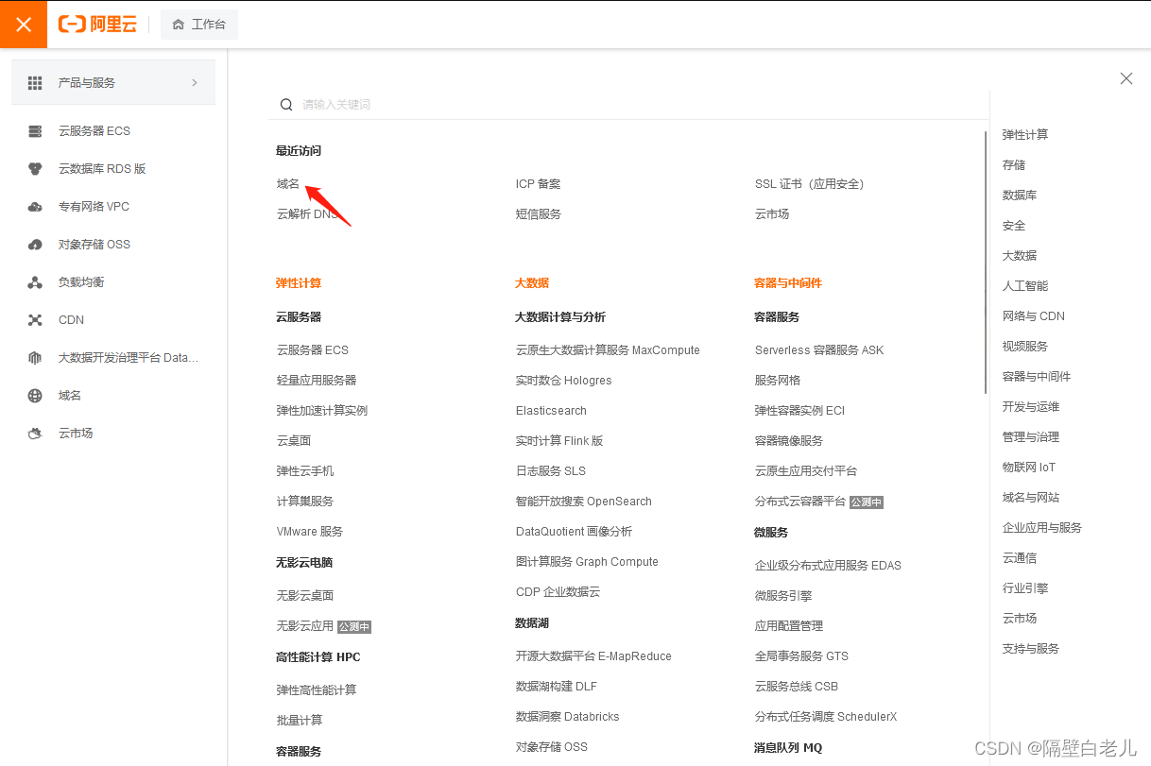Select 域名与网站 category

(1030, 498)
